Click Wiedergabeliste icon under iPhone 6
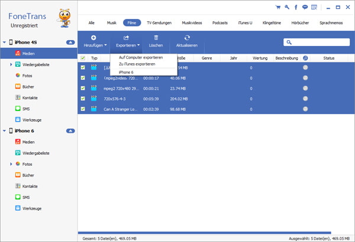 point(18,153)
